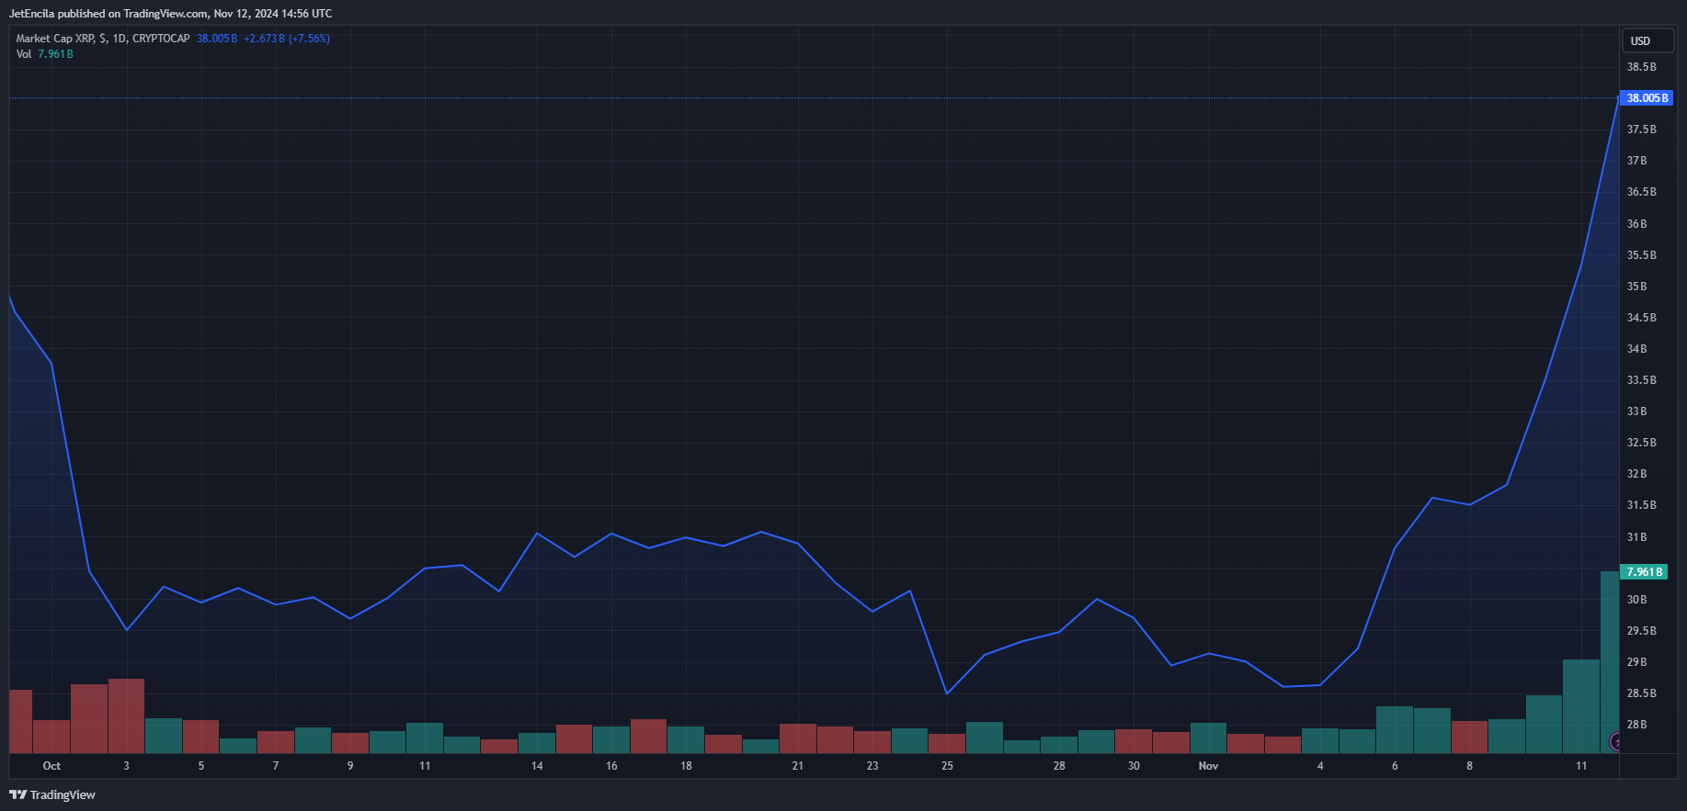Click the purple lightning icon near the axis
1687x811 pixels.
[1614, 741]
